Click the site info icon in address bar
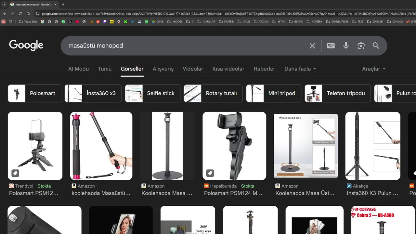416x234 pixels. click(37, 14)
